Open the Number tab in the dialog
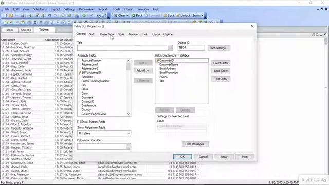The width and height of the screenshot is (329, 185). click(x=134, y=34)
